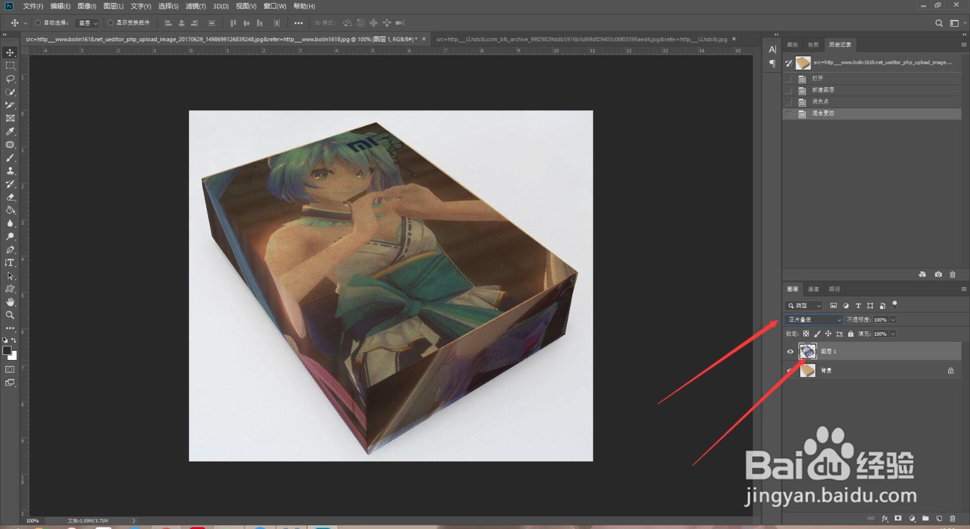The image size is (970, 529).
Task: Create new adjustment layer icon
Action: pos(912,519)
